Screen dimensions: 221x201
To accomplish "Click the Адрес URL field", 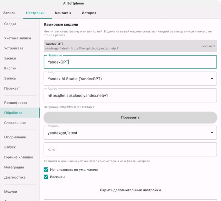I will pos(130,95).
